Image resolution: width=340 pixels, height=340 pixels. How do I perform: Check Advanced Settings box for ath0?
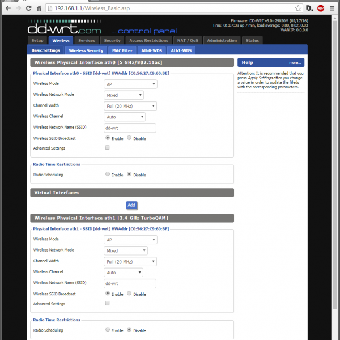point(108,148)
